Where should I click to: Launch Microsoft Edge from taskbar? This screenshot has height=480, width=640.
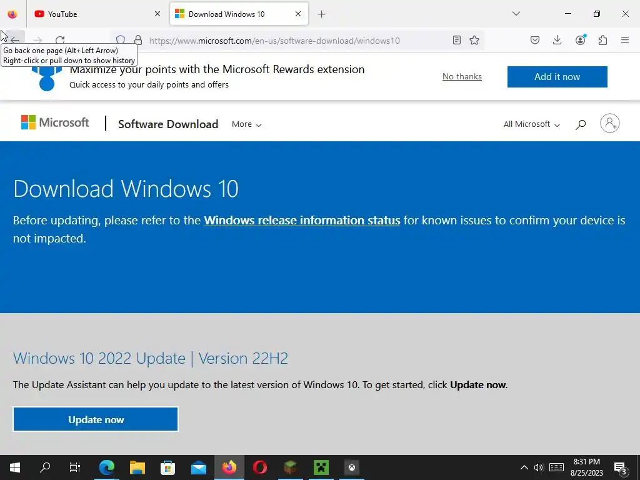coord(106,467)
